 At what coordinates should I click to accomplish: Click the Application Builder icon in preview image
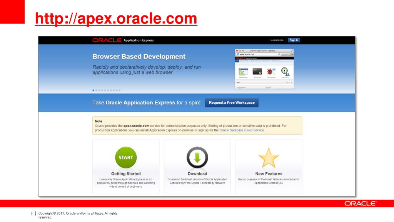[243, 72]
